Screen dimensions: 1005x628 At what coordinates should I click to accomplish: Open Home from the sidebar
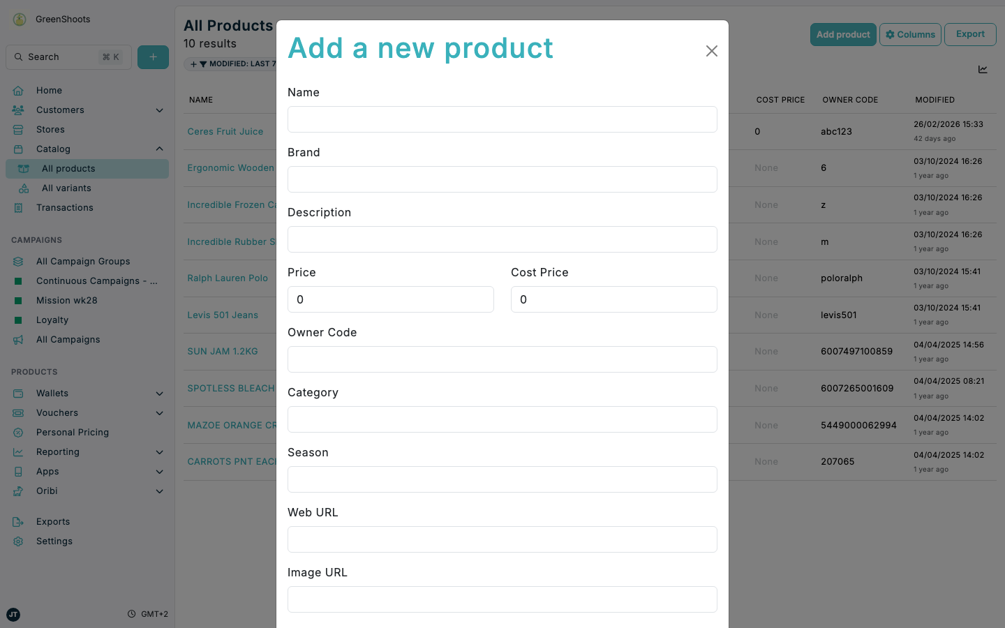(x=49, y=90)
